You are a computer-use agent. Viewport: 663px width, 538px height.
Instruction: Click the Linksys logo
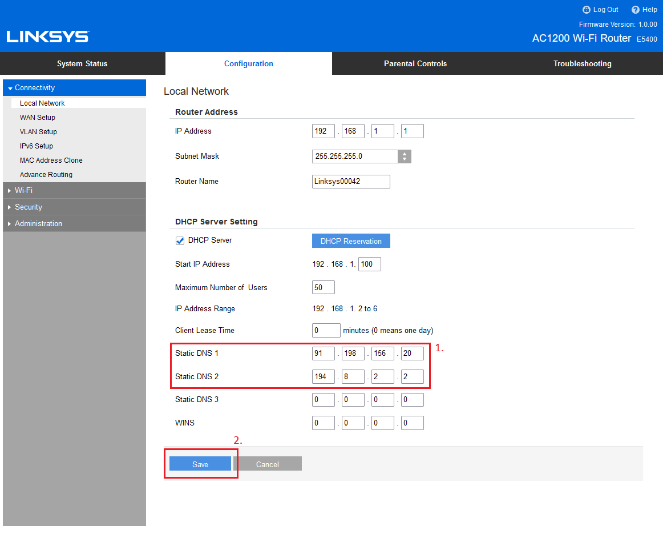48,37
